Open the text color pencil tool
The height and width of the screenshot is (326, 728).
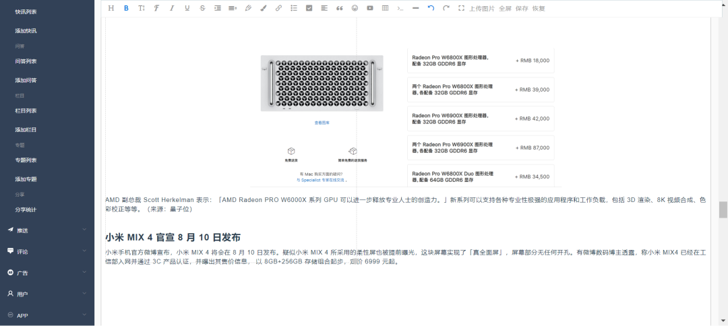click(248, 8)
